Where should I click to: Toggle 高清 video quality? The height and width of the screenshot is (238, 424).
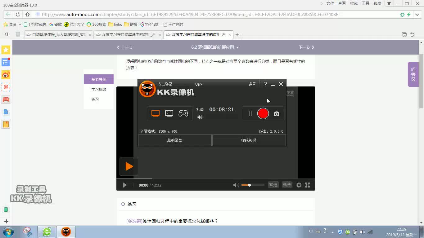(x=287, y=185)
